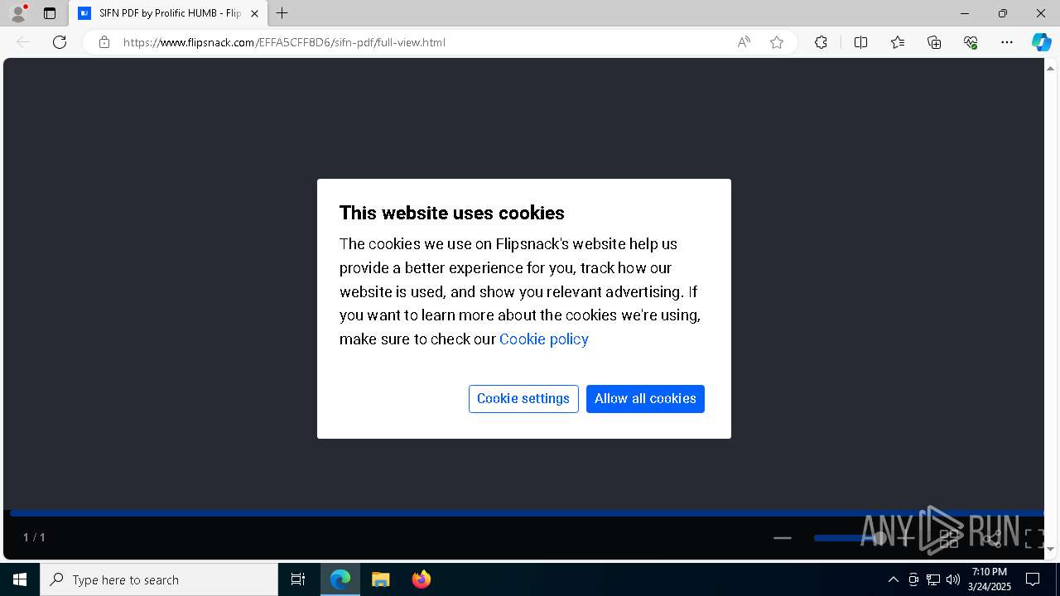Zoom in with the plus icon
This screenshot has height=596, width=1060.
[x=906, y=538]
